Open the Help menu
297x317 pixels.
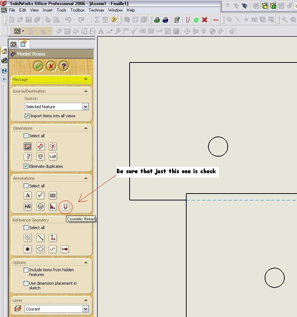(x=131, y=10)
